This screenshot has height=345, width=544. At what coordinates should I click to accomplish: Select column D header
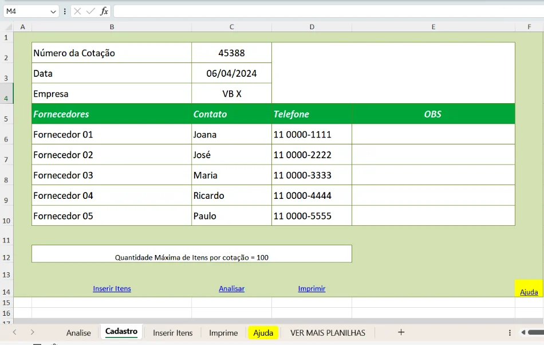pyautogui.click(x=312, y=27)
